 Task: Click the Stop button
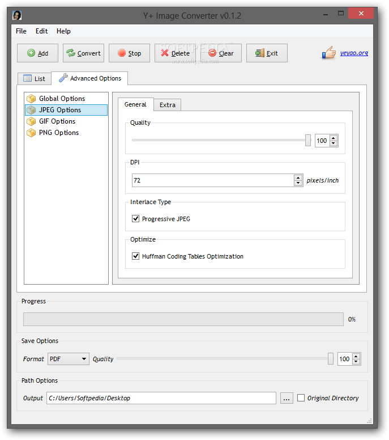[x=129, y=53]
